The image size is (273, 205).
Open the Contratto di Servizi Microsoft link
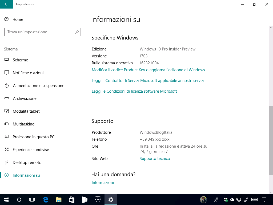tap(148, 81)
